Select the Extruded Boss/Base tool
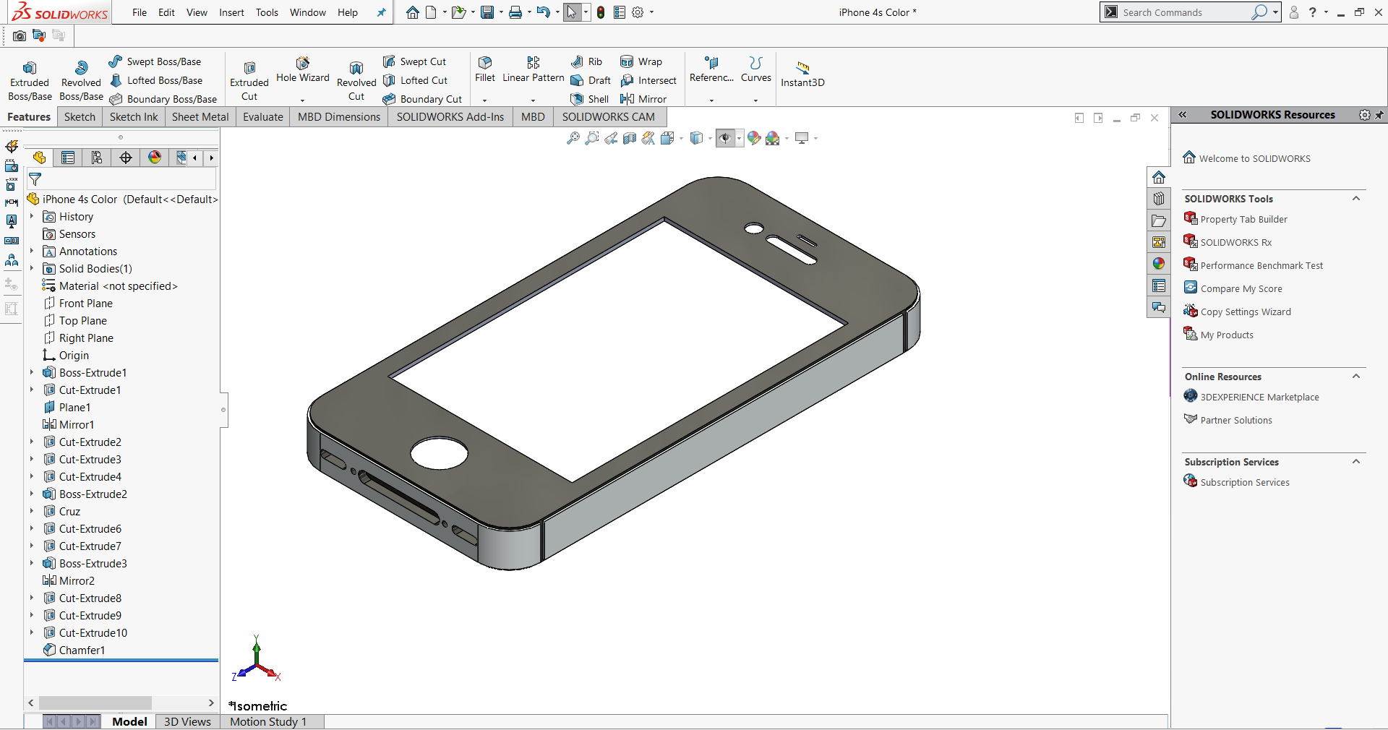The height and width of the screenshot is (730, 1388). click(30, 80)
